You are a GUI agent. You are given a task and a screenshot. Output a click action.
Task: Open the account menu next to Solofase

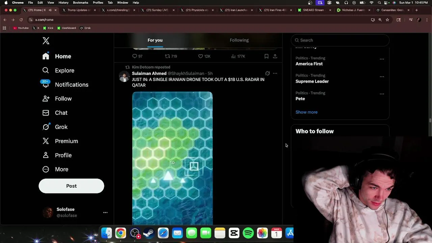[105, 212]
